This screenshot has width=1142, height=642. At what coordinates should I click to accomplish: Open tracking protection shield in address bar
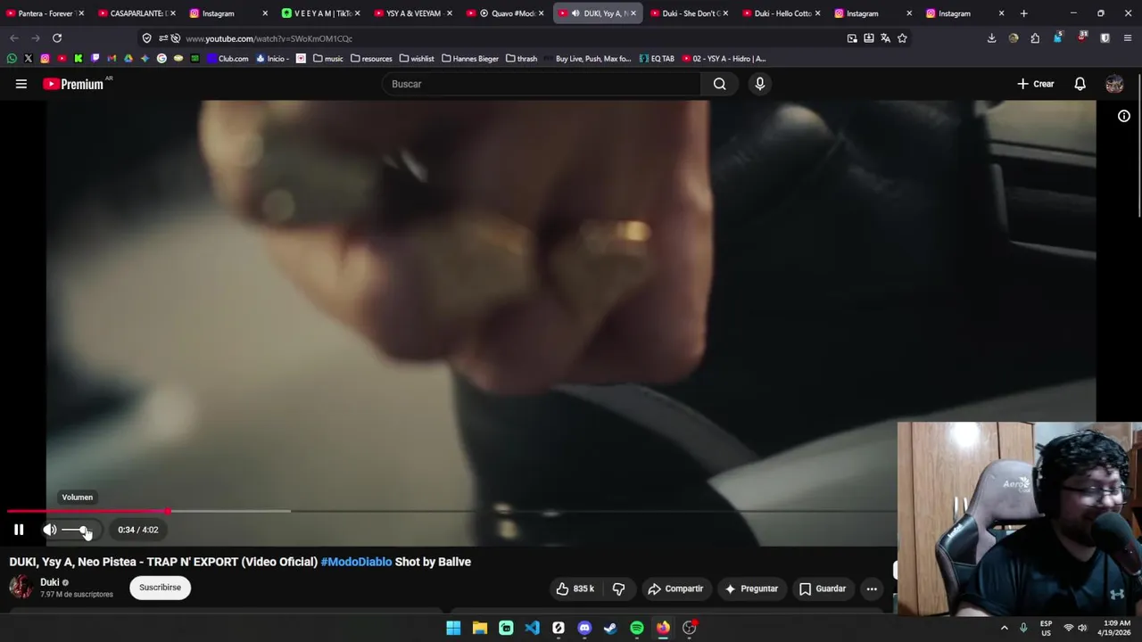point(147,38)
